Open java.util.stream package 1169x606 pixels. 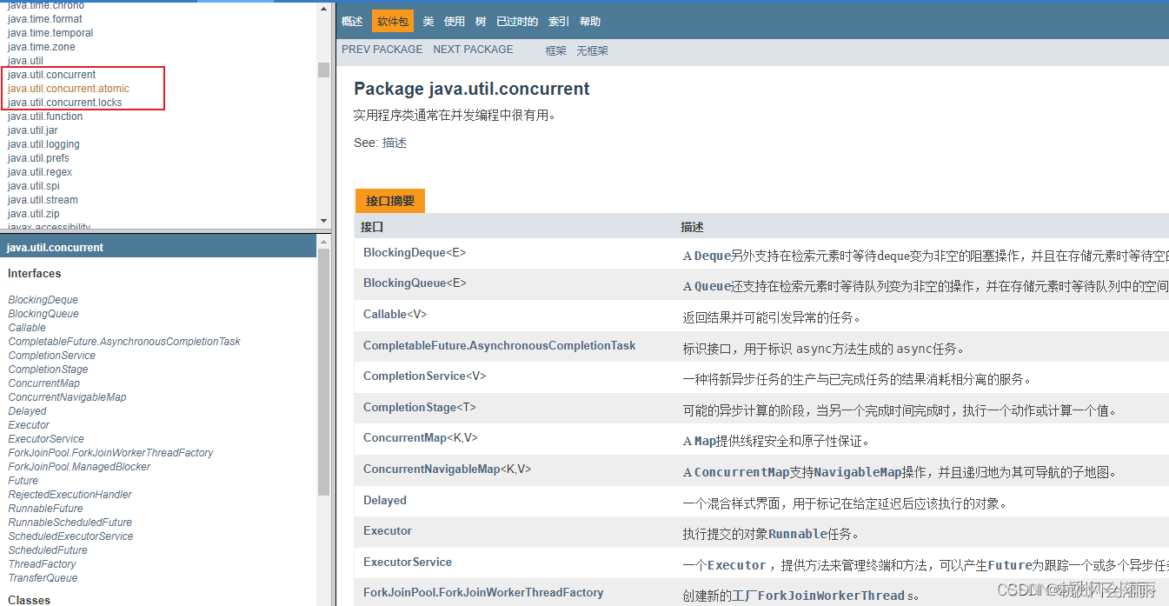coord(43,200)
